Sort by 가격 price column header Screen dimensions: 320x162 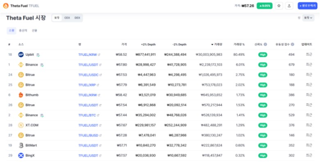click(124, 44)
